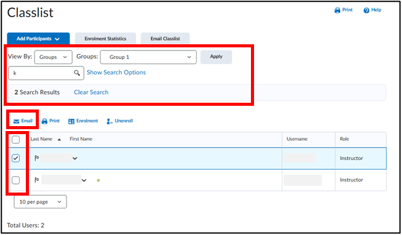Screen dimensions: 402x235
Task: Uncheck the first Instructor row checkbox
Action: click(15, 158)
